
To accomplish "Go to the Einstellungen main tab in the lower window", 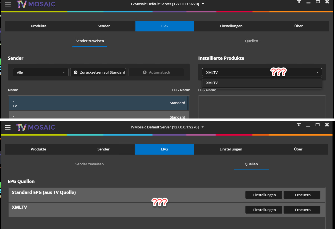I will tap(231, 149).
